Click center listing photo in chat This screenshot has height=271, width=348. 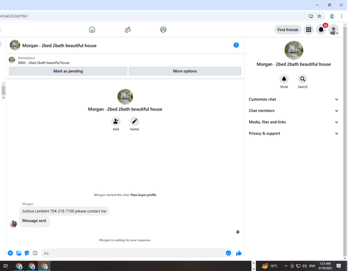click(125, 97)
